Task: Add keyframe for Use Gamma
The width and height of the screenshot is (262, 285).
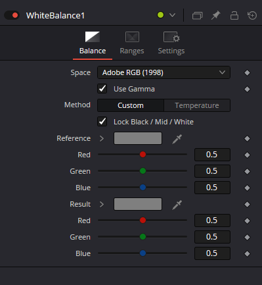Action: tap(247, 89)
